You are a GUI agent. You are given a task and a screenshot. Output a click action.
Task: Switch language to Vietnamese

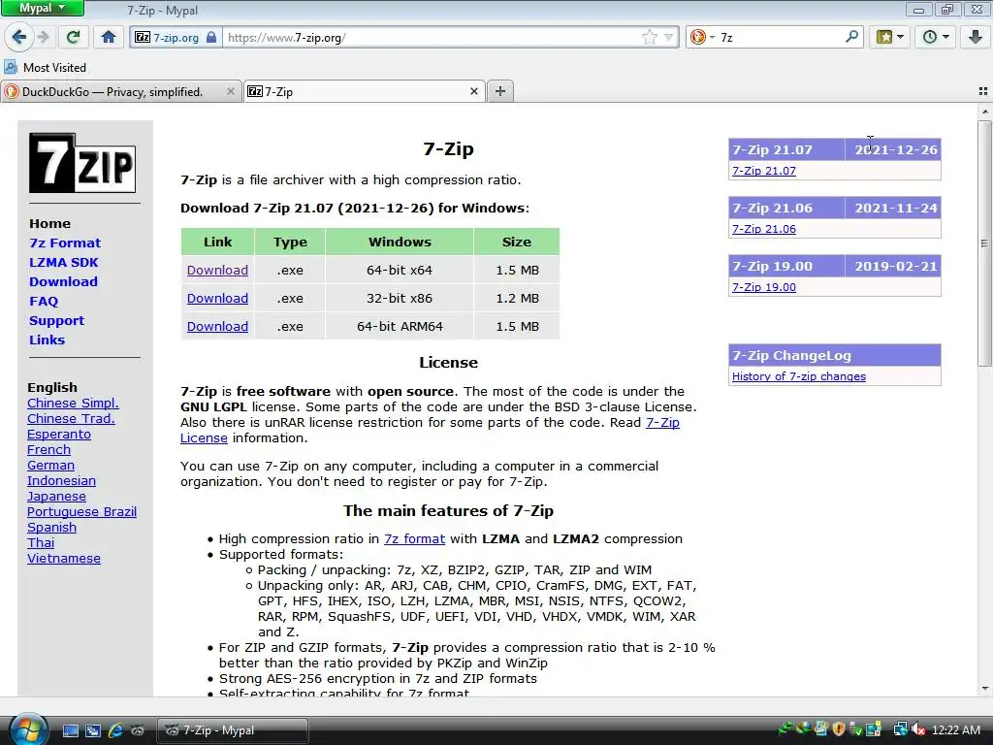coord(63,558)
